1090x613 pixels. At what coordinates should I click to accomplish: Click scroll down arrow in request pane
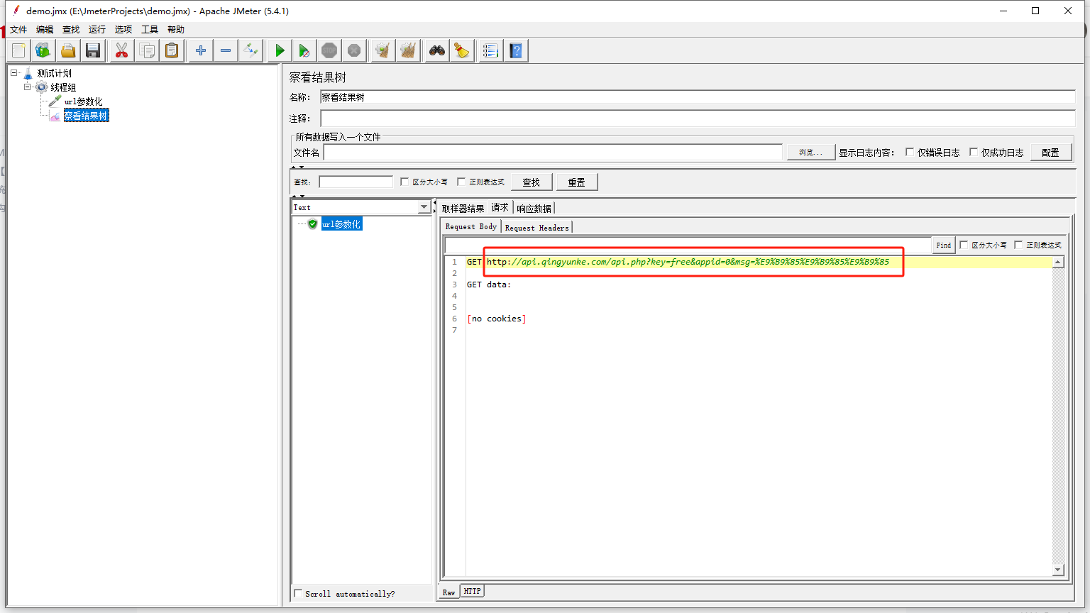1058,570
